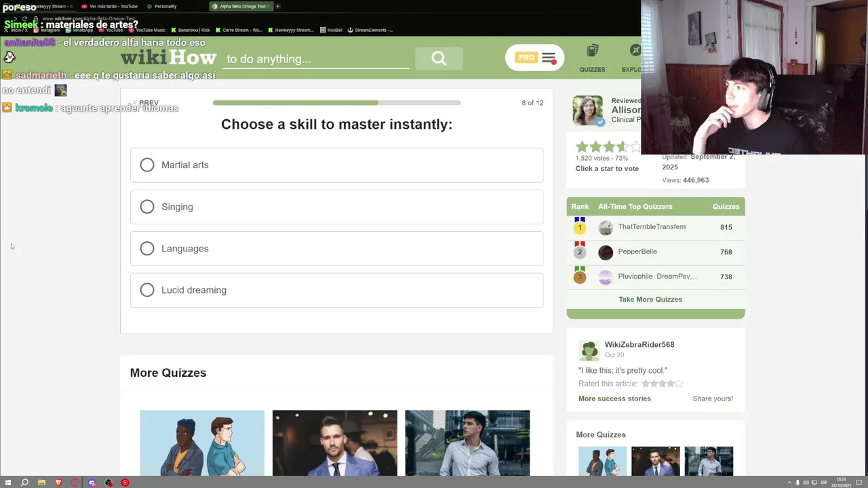The width and height of the screenshot is (868, 488).
Task: Open ThatTerribleTransfem's avatar icon
Action: (x=606, y=228)
